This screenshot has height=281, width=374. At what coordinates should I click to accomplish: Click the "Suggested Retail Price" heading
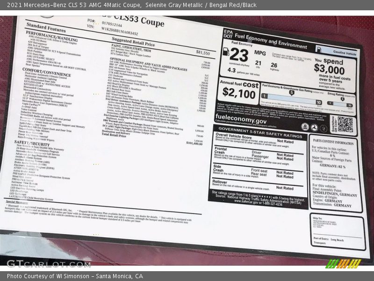[133, 42]
